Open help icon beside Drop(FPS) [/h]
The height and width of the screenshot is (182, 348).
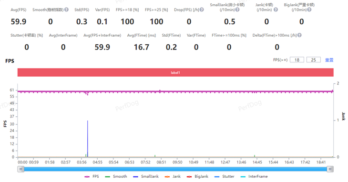202,10
